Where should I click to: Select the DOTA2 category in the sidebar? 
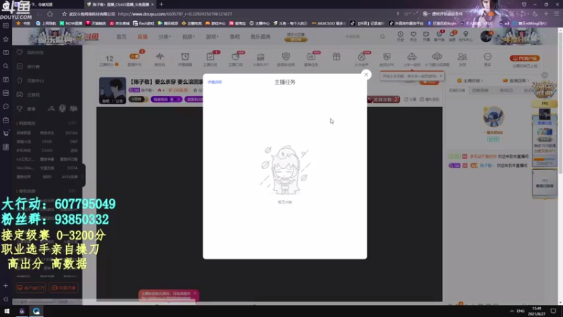click(x=72, y=133)
